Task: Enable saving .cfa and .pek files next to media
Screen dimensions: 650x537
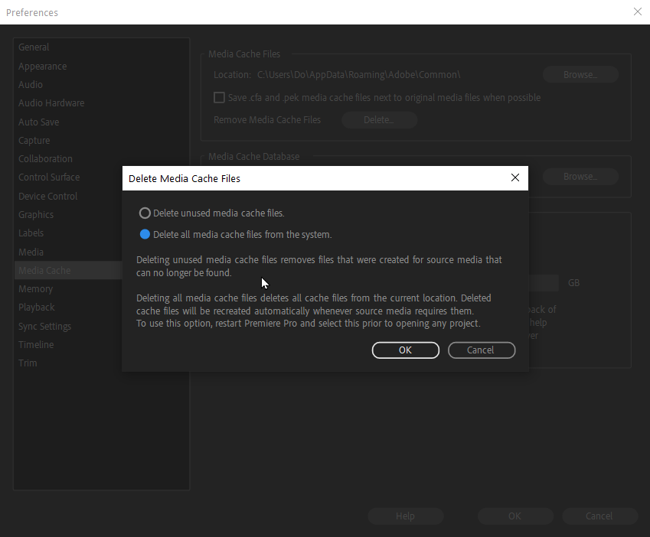Action: (220, 97)
